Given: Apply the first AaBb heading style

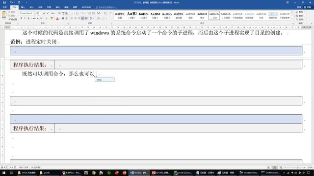Looking at the screenshot, I should (x=120, y=15).
